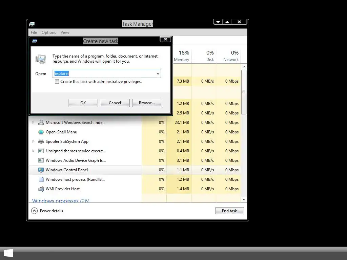This screenshot has width=347, height=260.
Task: Click the Windows host process Rundll32 icon
Action: 41,179
